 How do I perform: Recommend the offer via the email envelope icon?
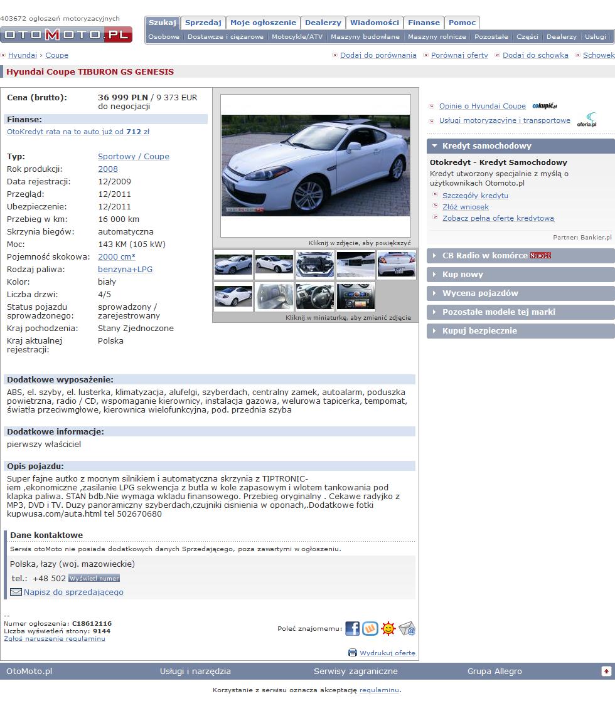tap(407, 628)
